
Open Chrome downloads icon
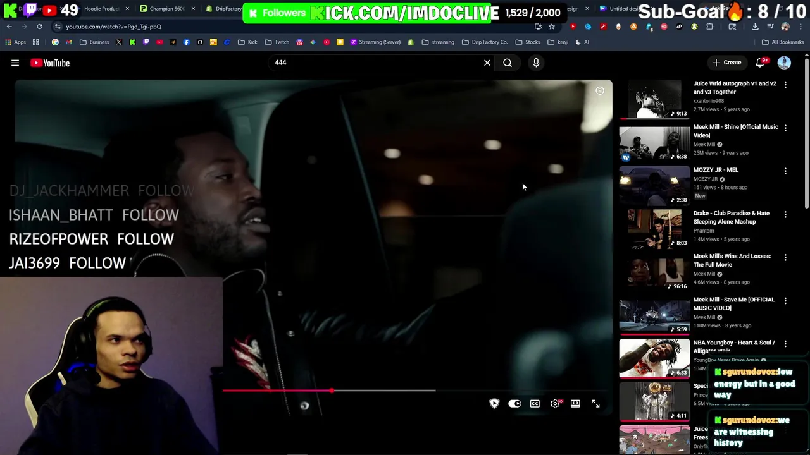[x=755, y=27]
